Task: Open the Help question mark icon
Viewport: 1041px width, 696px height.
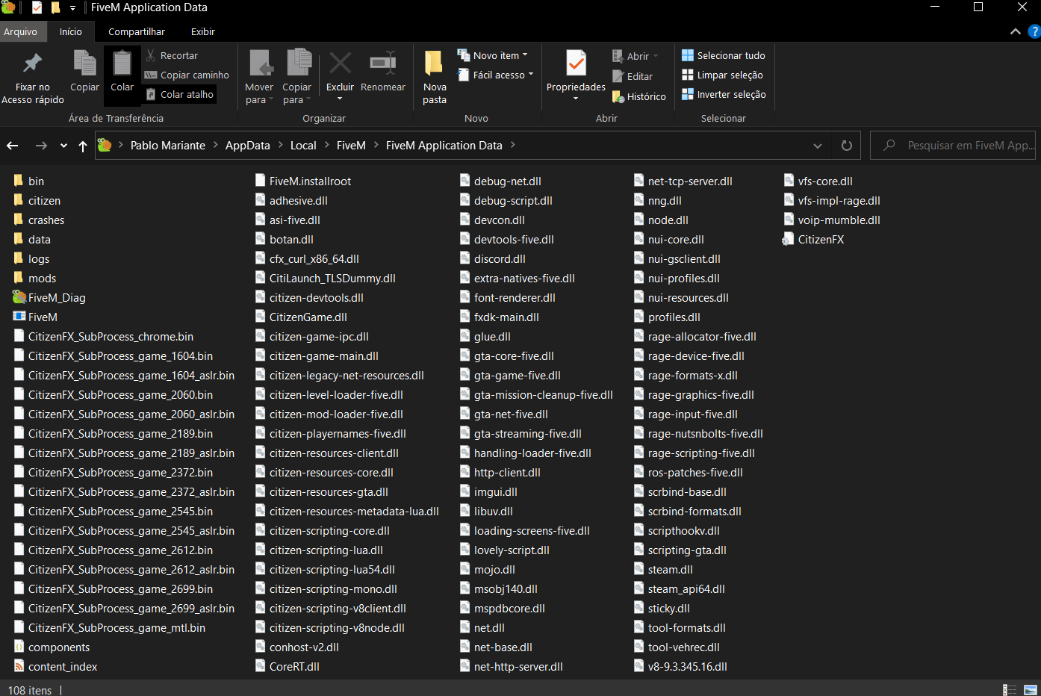Action: [1034, 31]
